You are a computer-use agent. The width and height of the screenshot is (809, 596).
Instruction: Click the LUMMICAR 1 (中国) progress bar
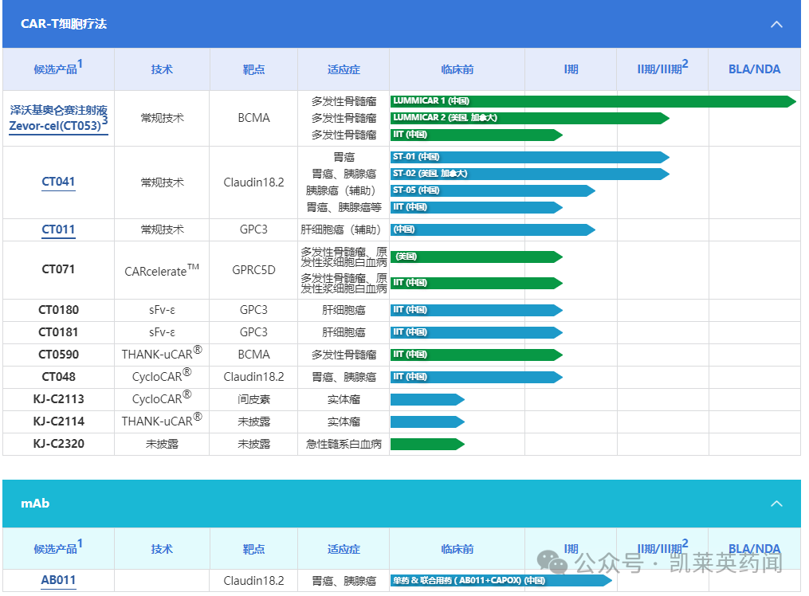point(590,101)
